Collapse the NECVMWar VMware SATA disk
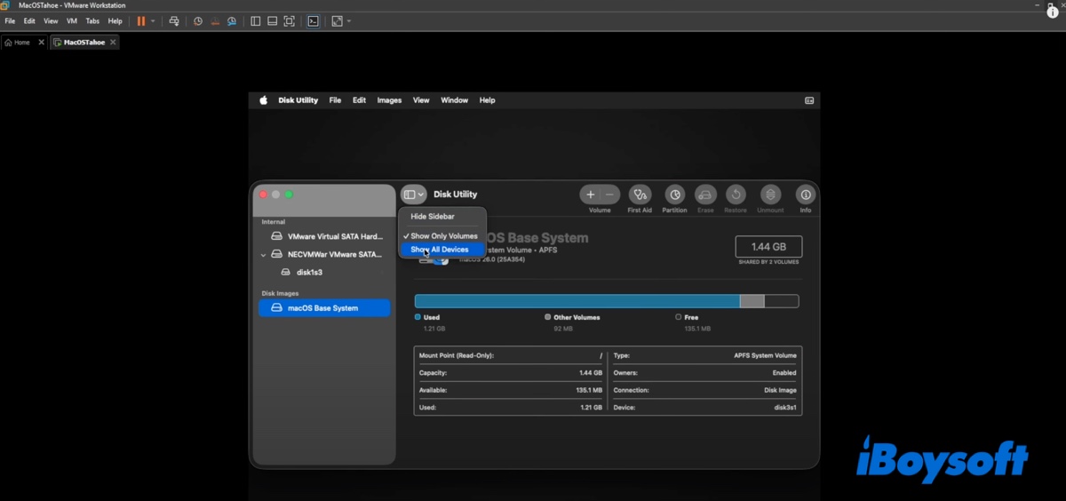This screenshot has width=1066, height=501. [263, 255]
